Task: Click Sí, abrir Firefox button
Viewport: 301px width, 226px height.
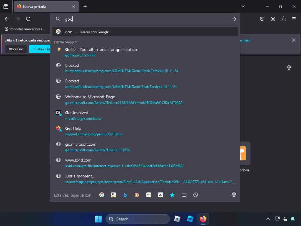Action: click(40, 49)
